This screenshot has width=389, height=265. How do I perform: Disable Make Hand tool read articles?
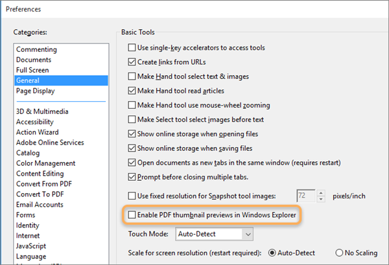click(133, 91)
